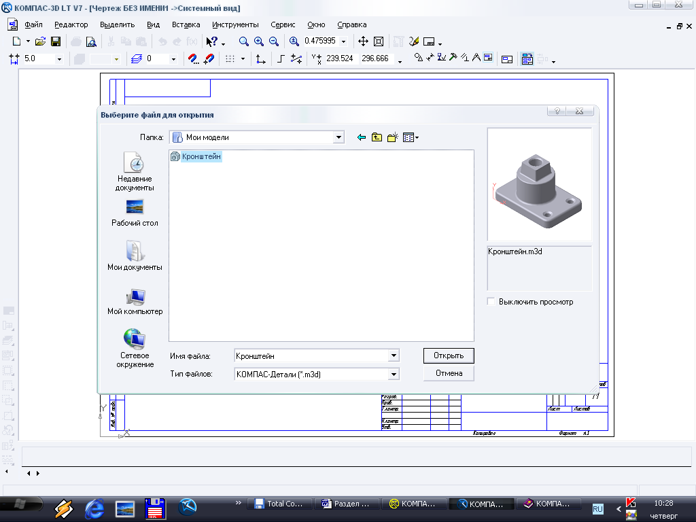Open the new document type dropdown arrow
696x522 pixels.
(x=28, y=41)
